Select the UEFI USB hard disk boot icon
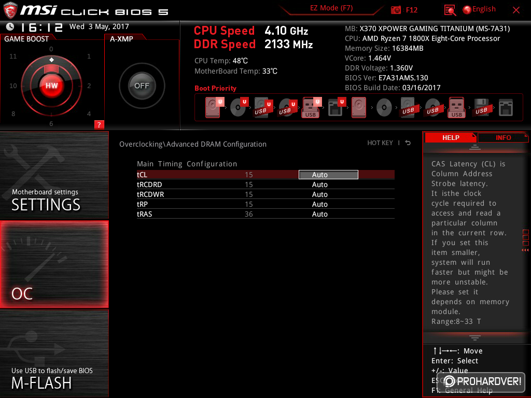The width and height of the screenshot is (531, 398). click(x=263, y=107)
